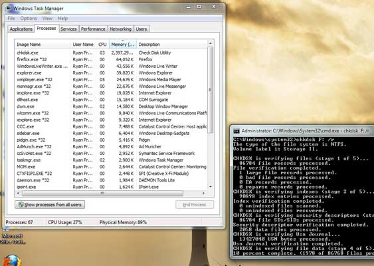Select the Processes tab
Viewport: 374px width, 266px height.
click(x=47, y=28)
